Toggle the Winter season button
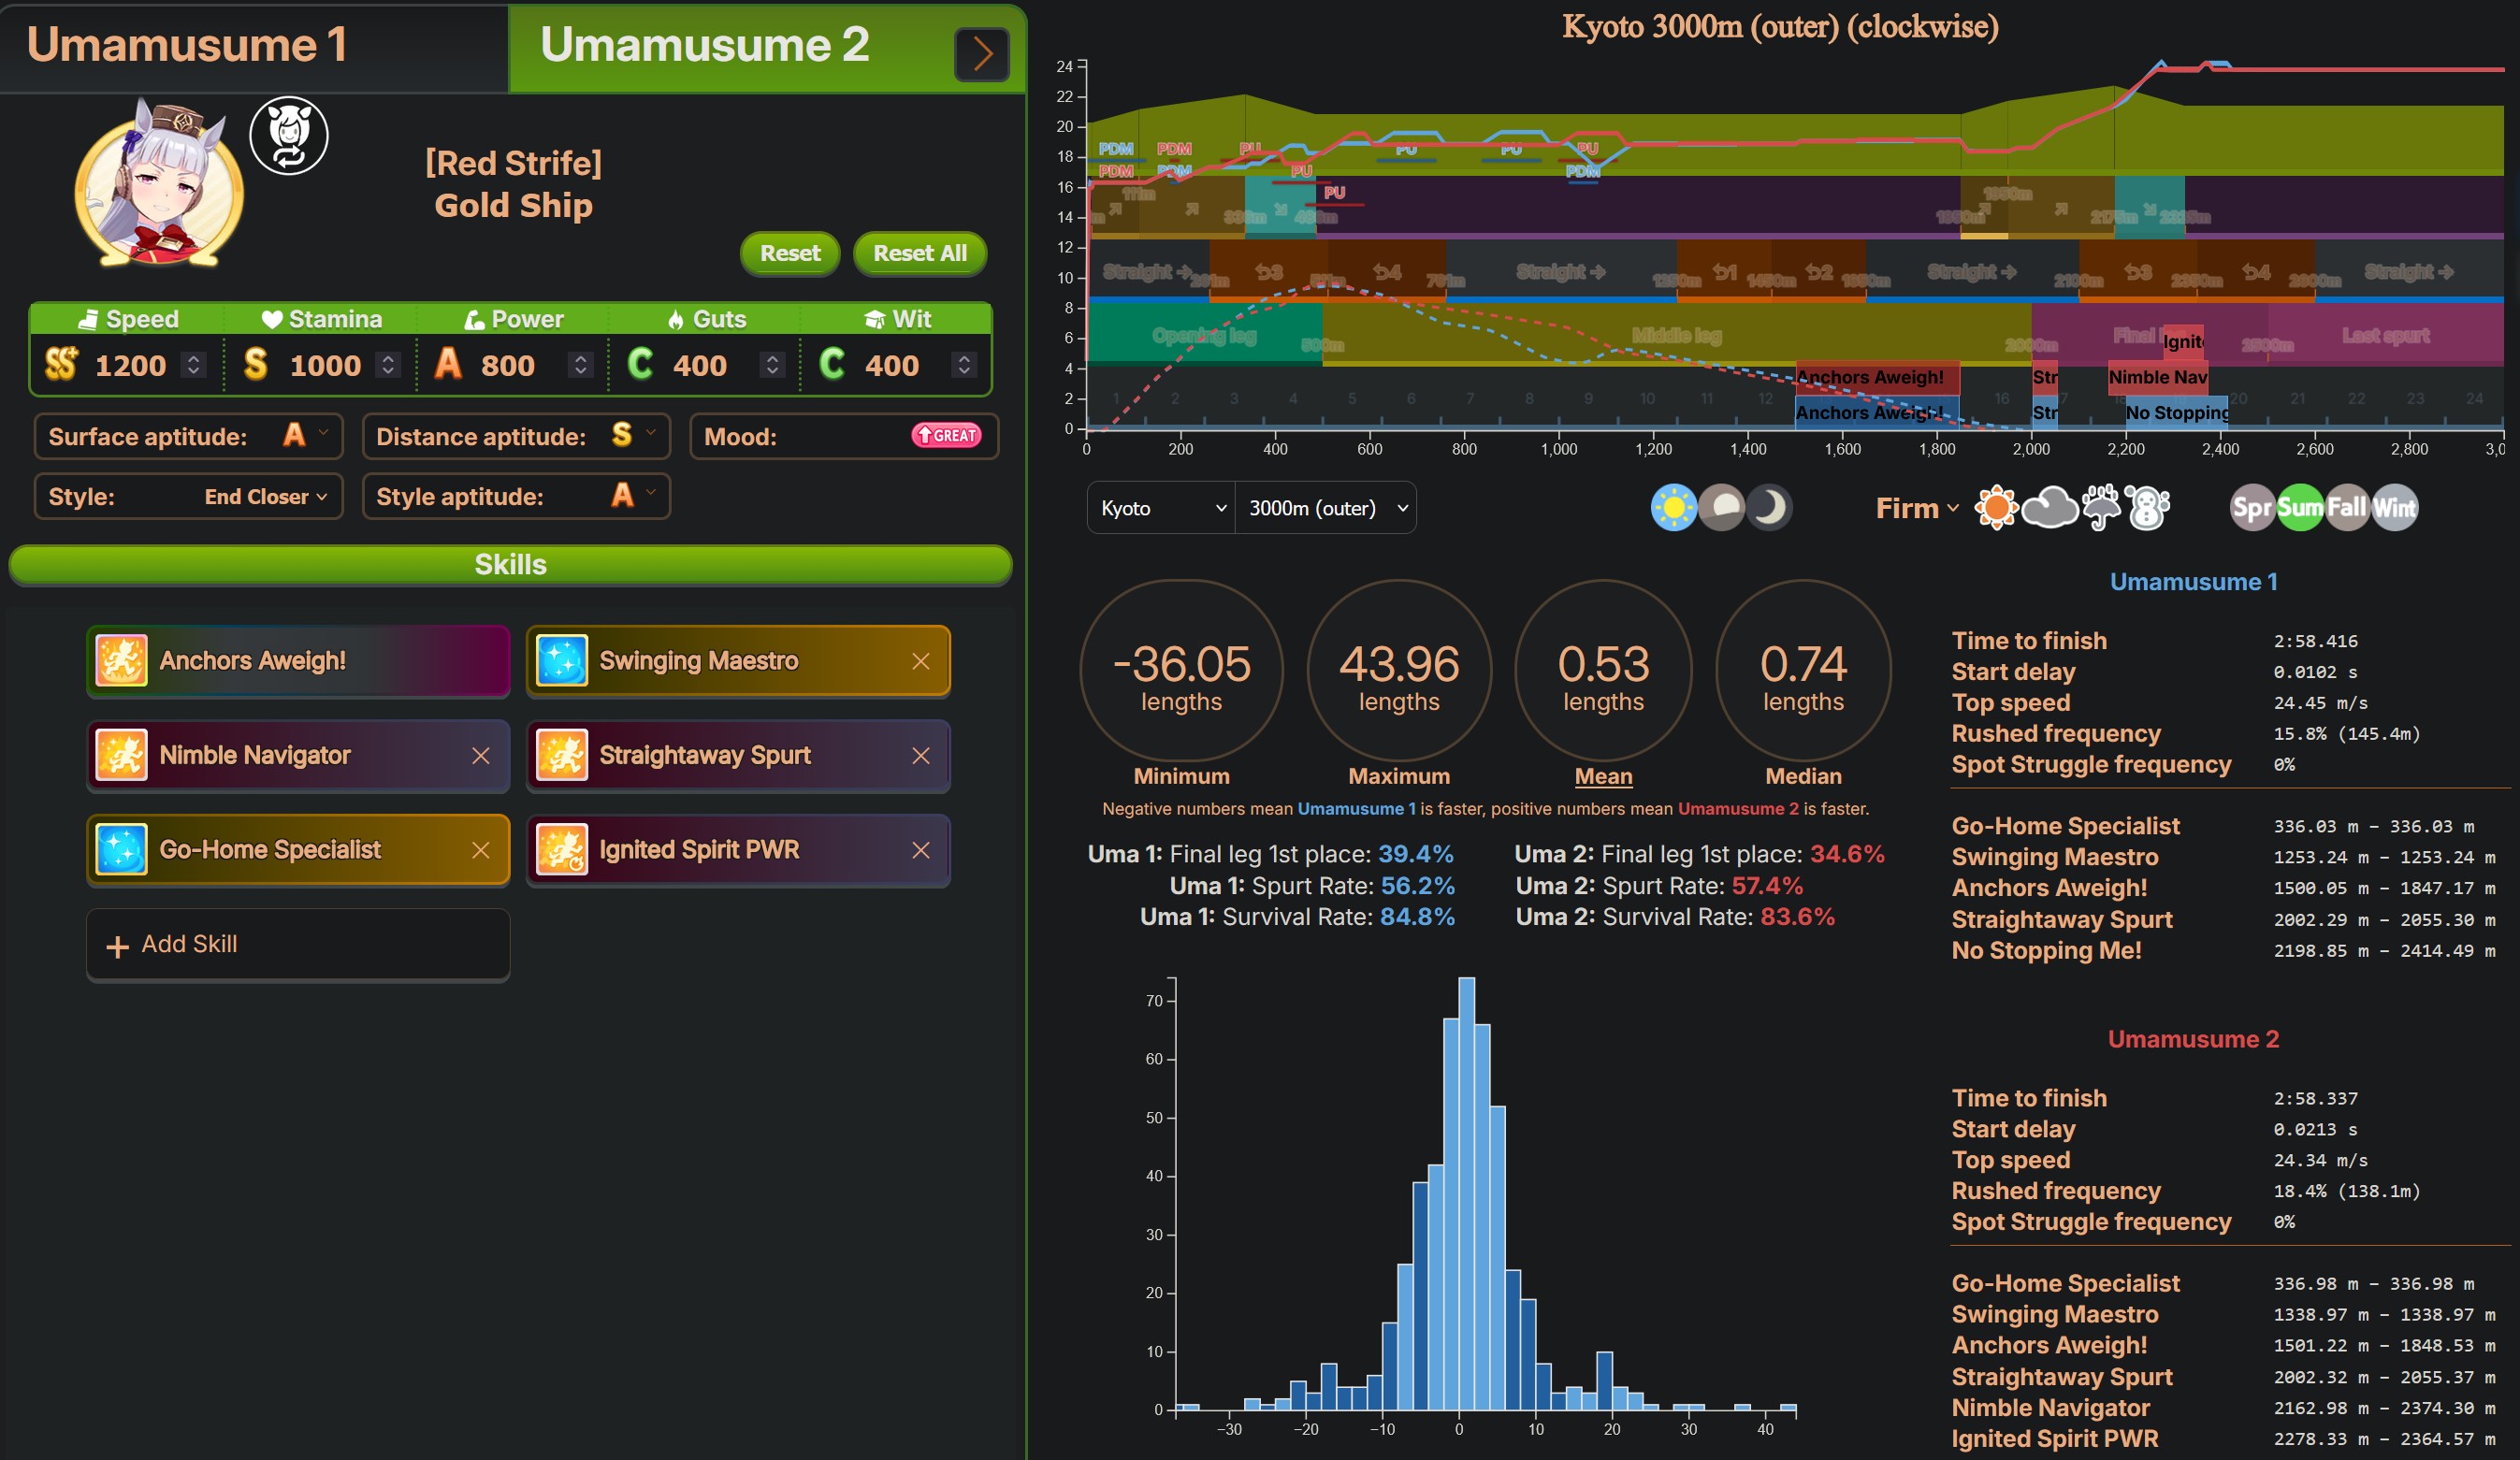Image resolution: width=2520 pixels, height=1460 pixels. click(x=2394, y=508)
